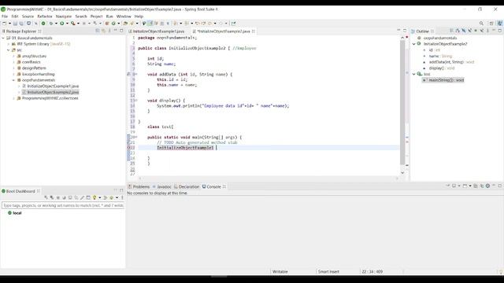The width and height of the screenshot is (504, 283).
Task: Open New file dropdown arrow
Action: 9,24
